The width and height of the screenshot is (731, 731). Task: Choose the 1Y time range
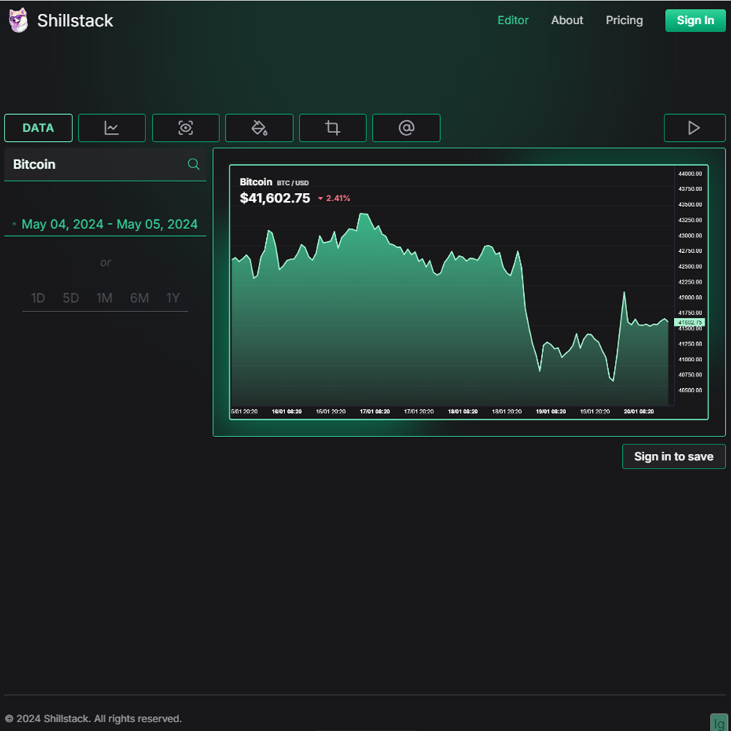coord(173,298)
